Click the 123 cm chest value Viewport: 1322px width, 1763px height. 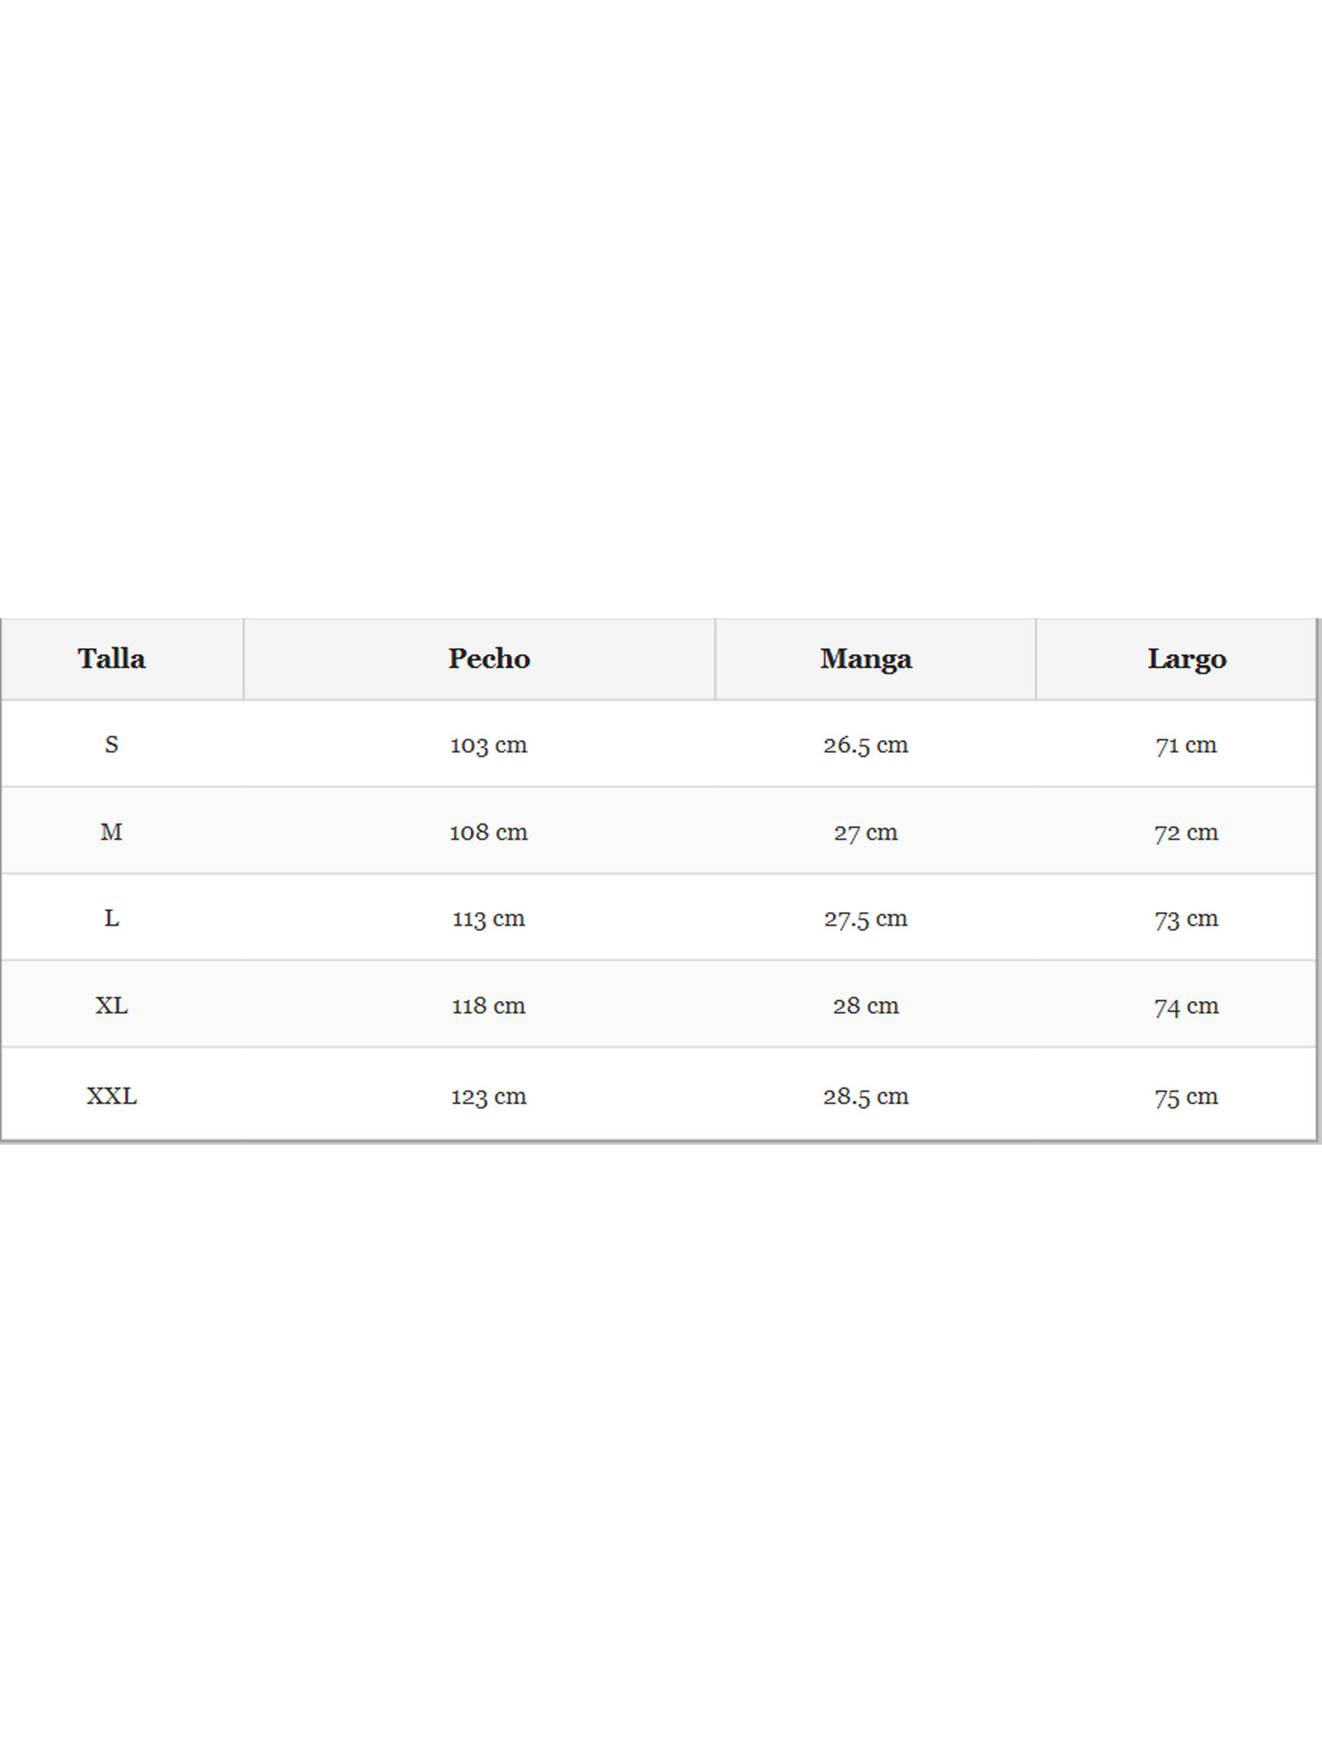click(488, 1097)
